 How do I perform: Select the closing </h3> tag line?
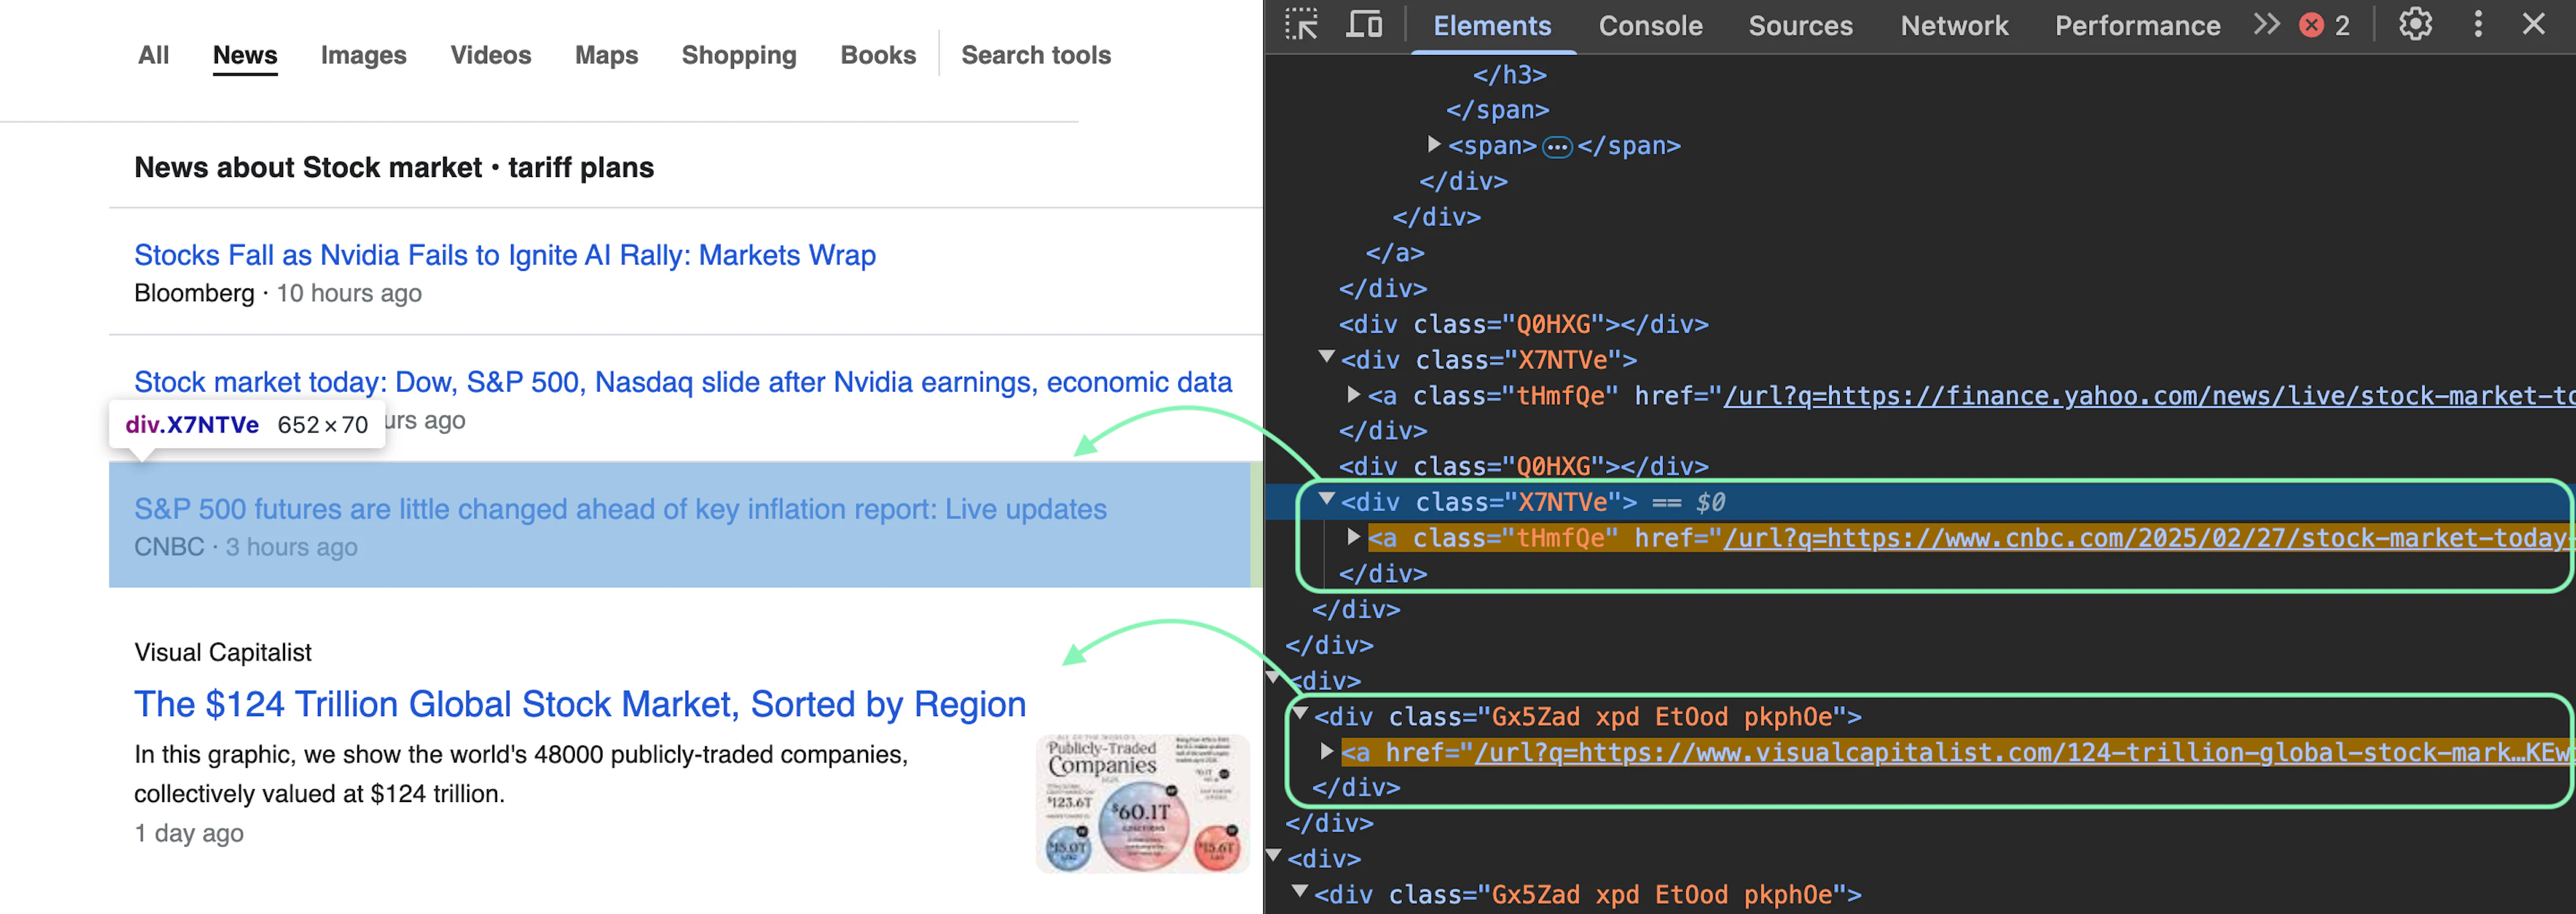(x=1509, y=75)
